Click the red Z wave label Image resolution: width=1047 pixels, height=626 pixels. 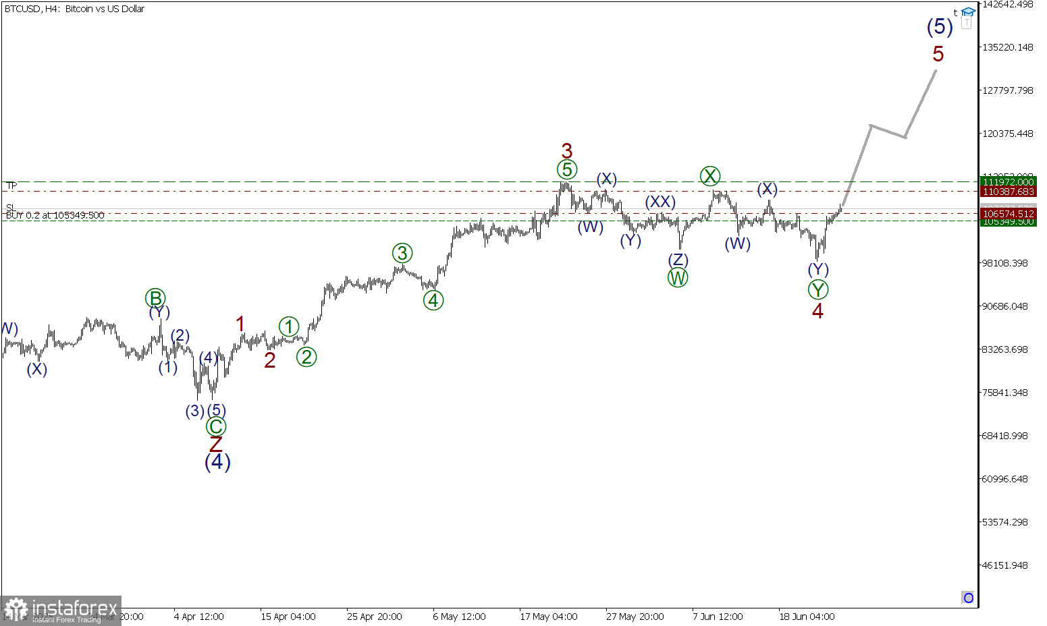[x=216, y=445]
